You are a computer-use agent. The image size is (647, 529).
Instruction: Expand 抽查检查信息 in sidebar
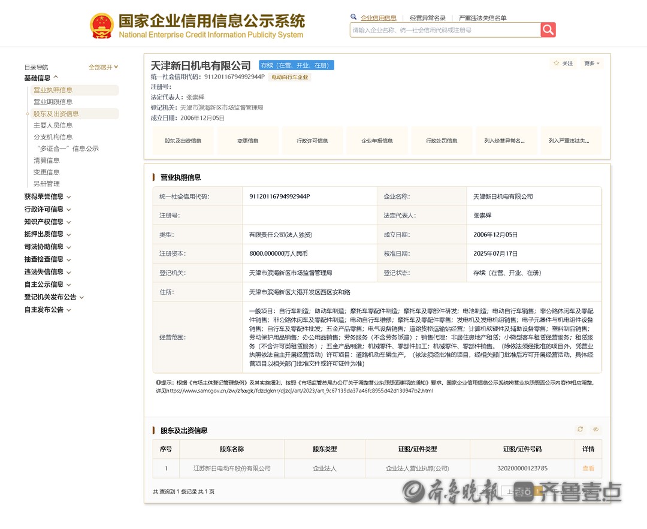47,259
